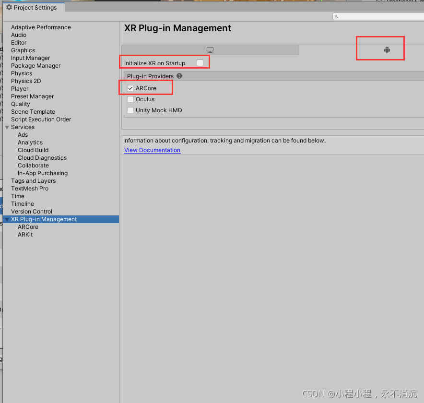Switch to the Android platform tab

click(387, 50)
